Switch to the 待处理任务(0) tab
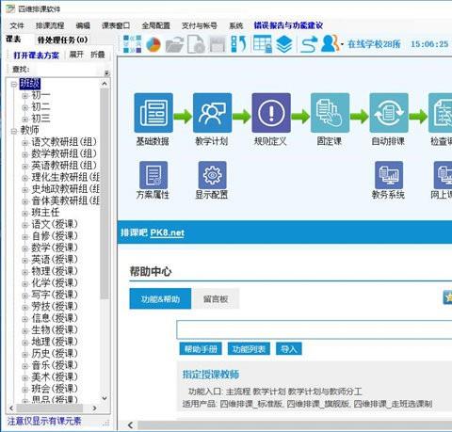Viewport: 452px width, 432px height. 62,40
